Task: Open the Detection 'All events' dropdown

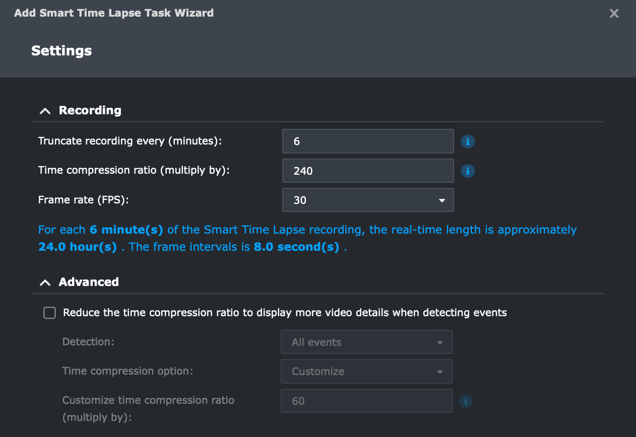Action: pos(366,342)
